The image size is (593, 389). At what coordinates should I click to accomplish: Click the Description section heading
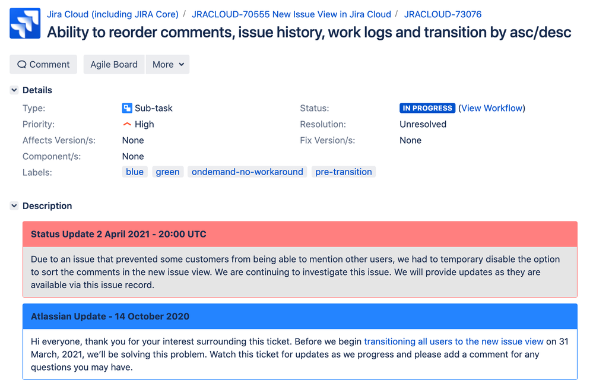(47, 206)
